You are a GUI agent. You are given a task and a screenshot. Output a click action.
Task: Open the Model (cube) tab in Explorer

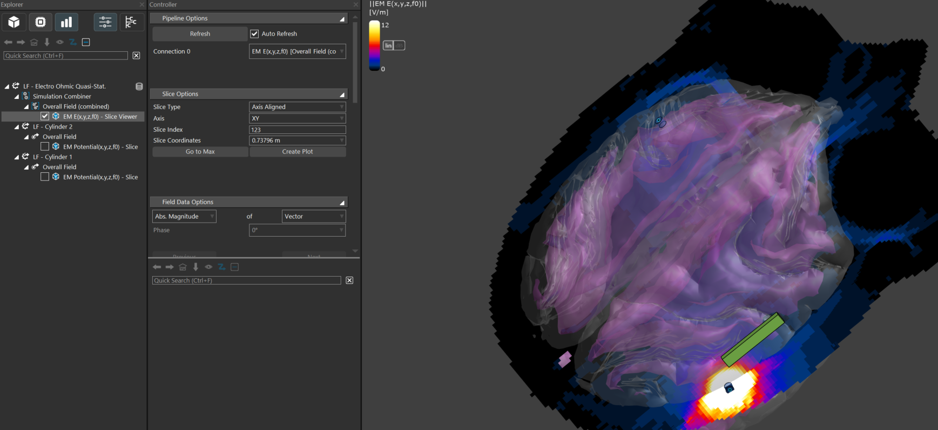point(14,22)
